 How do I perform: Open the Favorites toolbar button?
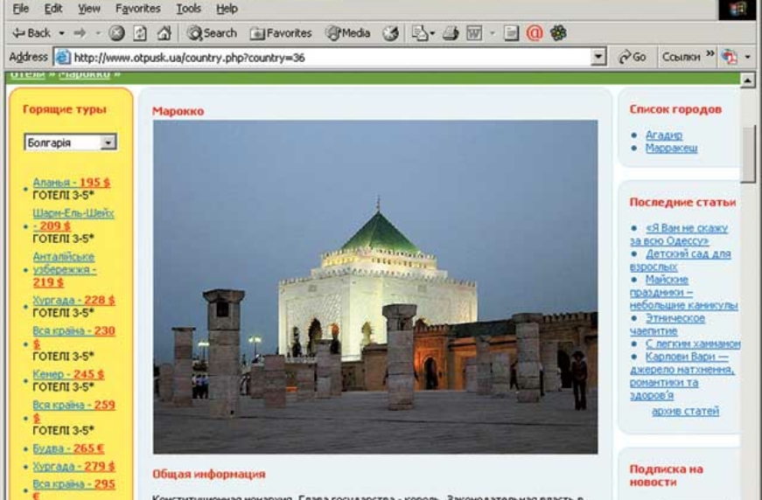(280, 33)
